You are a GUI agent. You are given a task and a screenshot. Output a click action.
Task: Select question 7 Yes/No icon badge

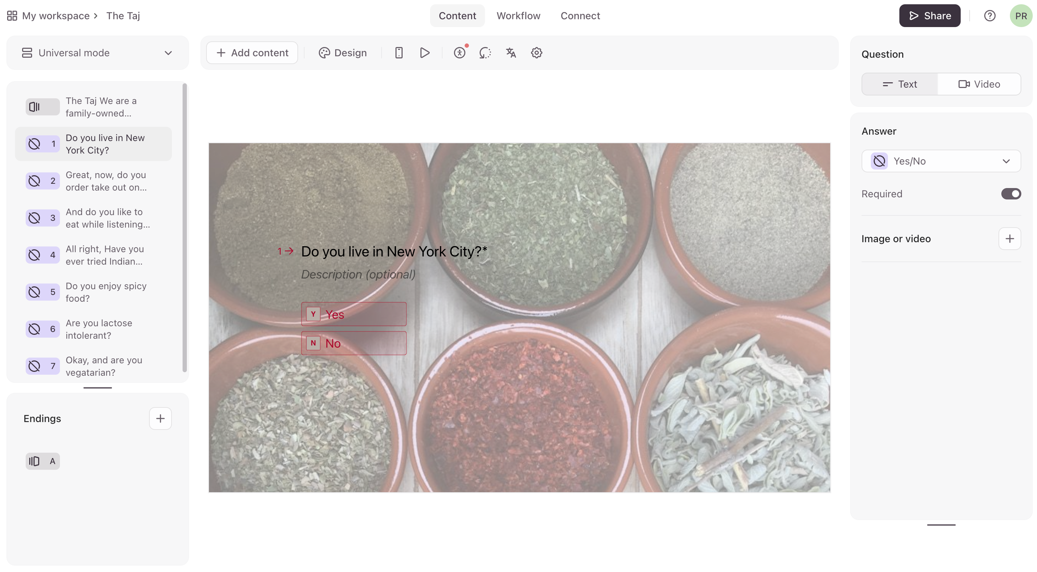pyautogui.click(x=43, y=366)
